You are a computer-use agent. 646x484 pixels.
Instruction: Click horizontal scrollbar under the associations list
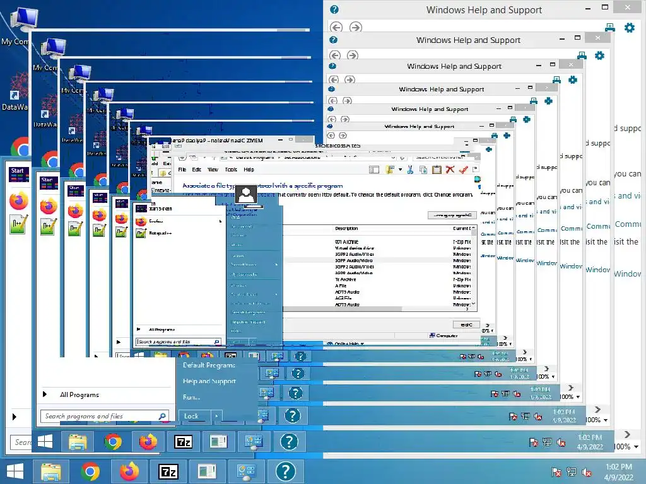pyautogui.click(x=342, y=309)
